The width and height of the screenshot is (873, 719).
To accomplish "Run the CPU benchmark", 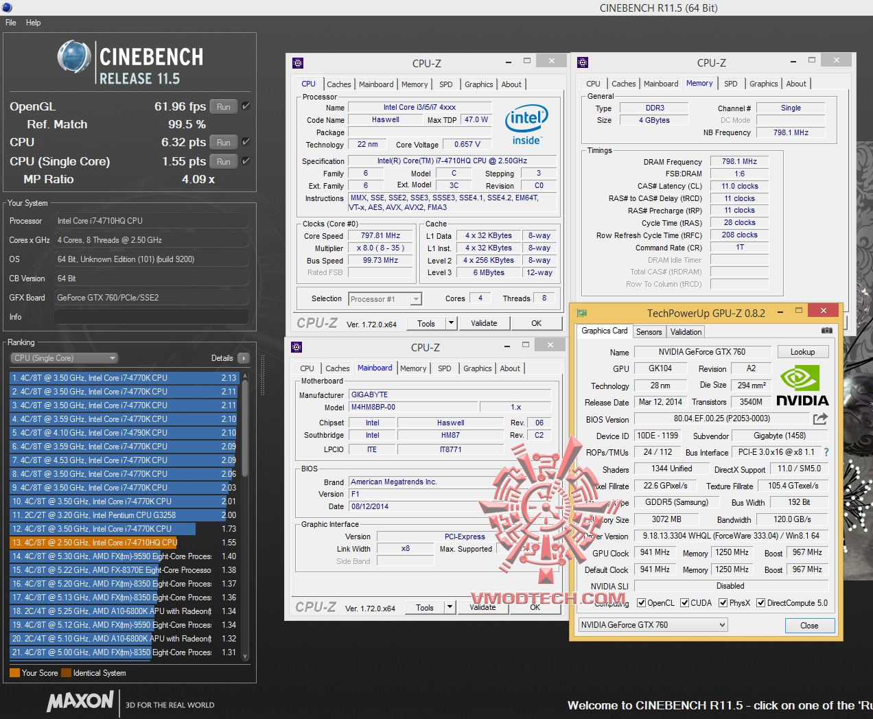I will click(224, 142).
